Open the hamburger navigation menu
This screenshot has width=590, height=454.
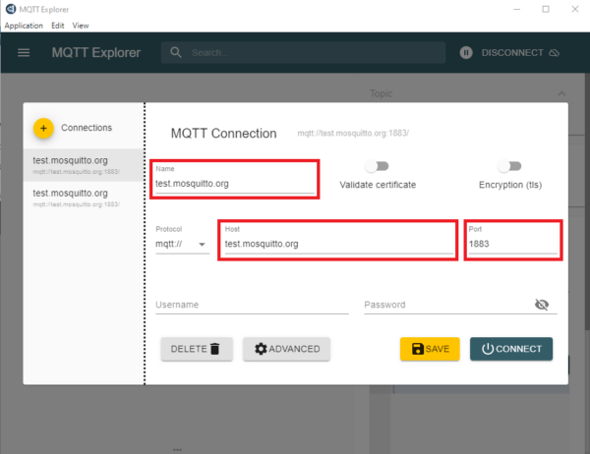(24, 53)
